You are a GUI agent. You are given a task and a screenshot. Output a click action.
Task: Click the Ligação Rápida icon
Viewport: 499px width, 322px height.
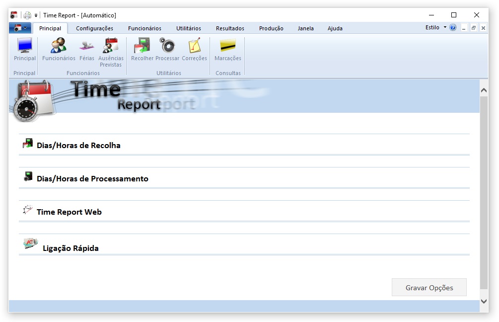coord(31,243)
